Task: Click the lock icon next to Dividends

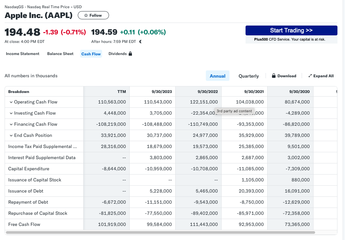Action: (130, 54)
